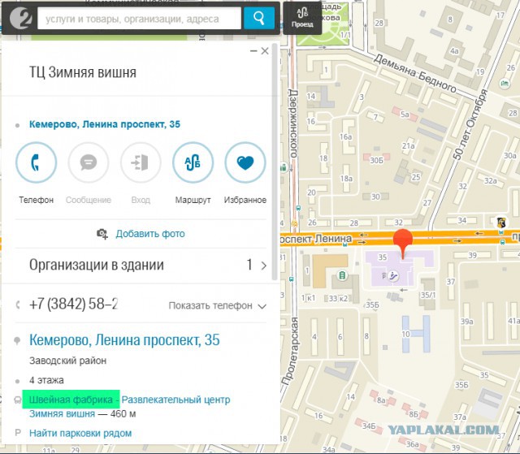
Task: Click the Маршрут route icon
Action: click(193, 162)
